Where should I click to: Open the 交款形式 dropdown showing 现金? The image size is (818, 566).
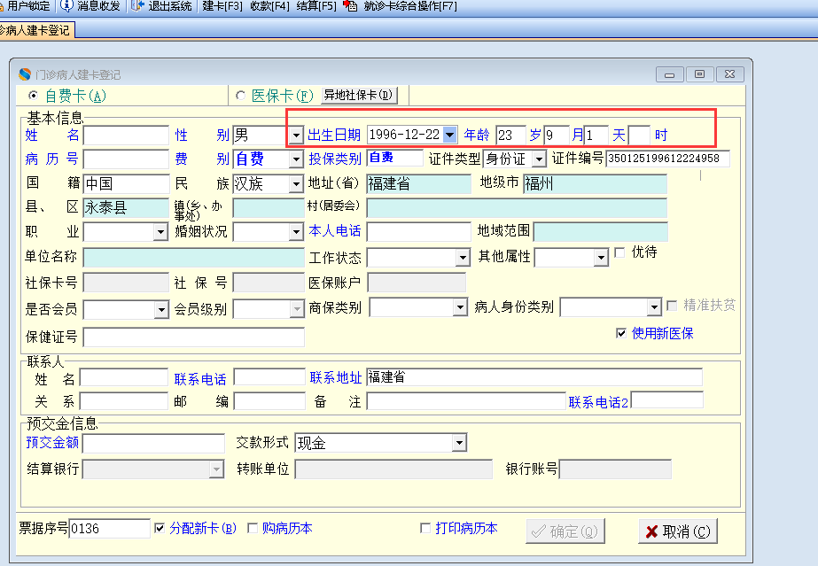tap(458, 443)
